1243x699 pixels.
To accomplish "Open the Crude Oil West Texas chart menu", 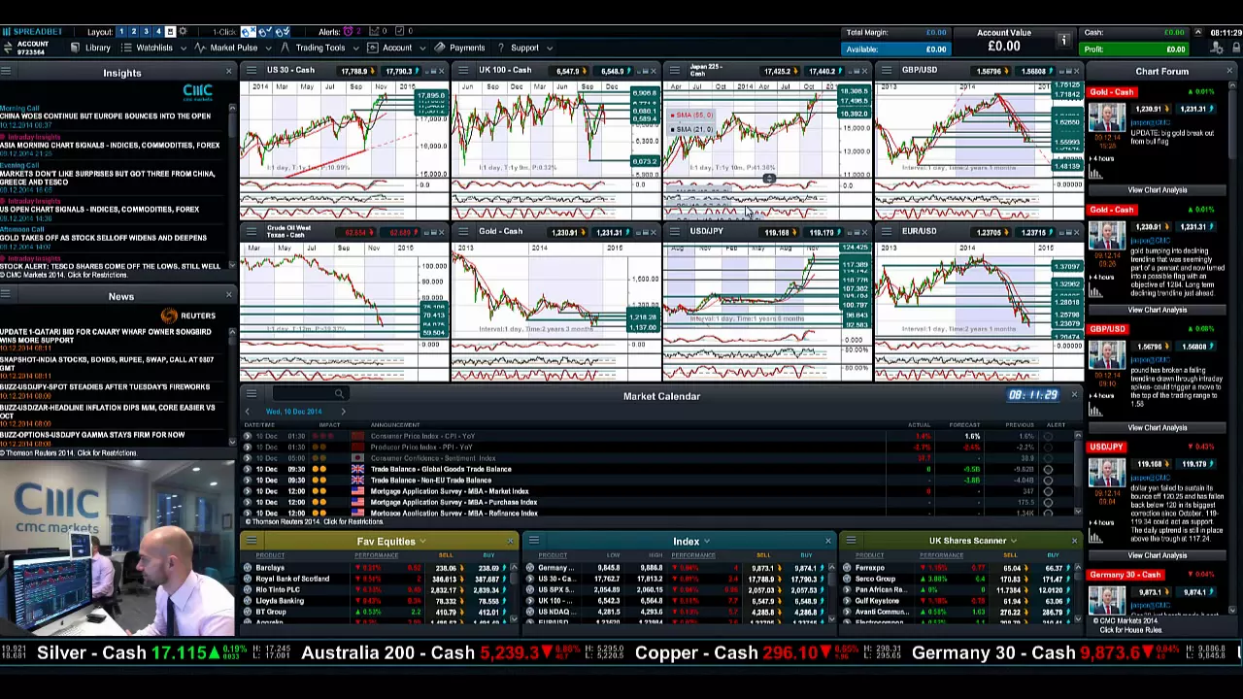I will coord(251,232).
